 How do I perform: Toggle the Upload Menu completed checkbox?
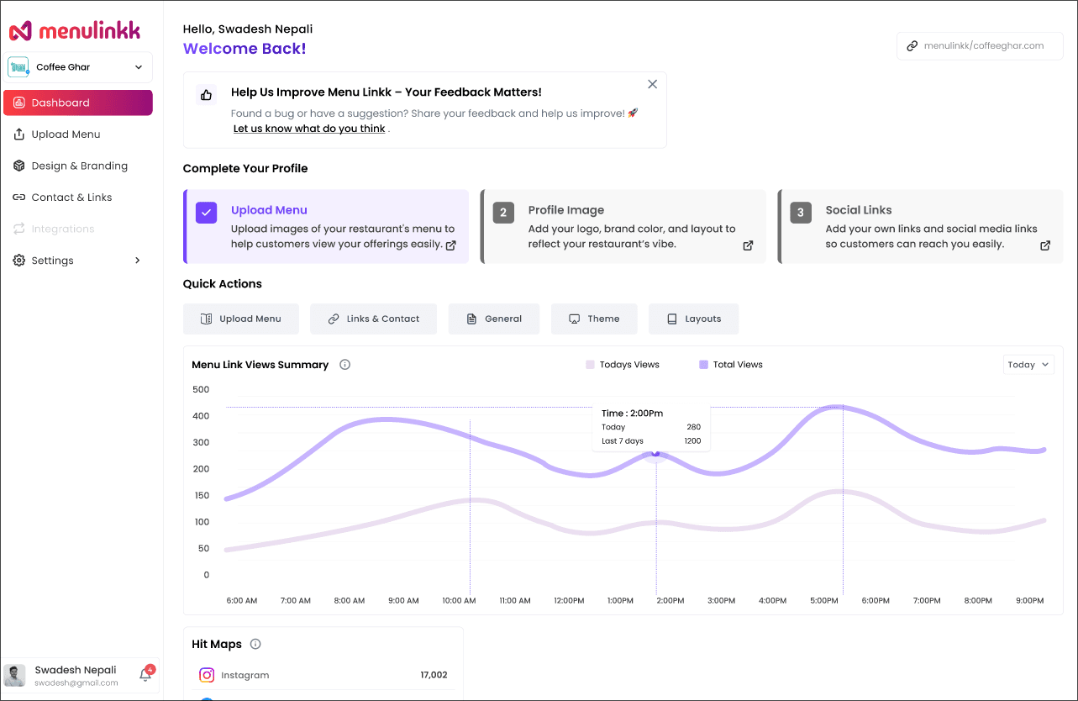pos(207,212)
